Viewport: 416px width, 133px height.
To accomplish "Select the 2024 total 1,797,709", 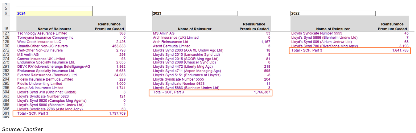I will (117, 113).
